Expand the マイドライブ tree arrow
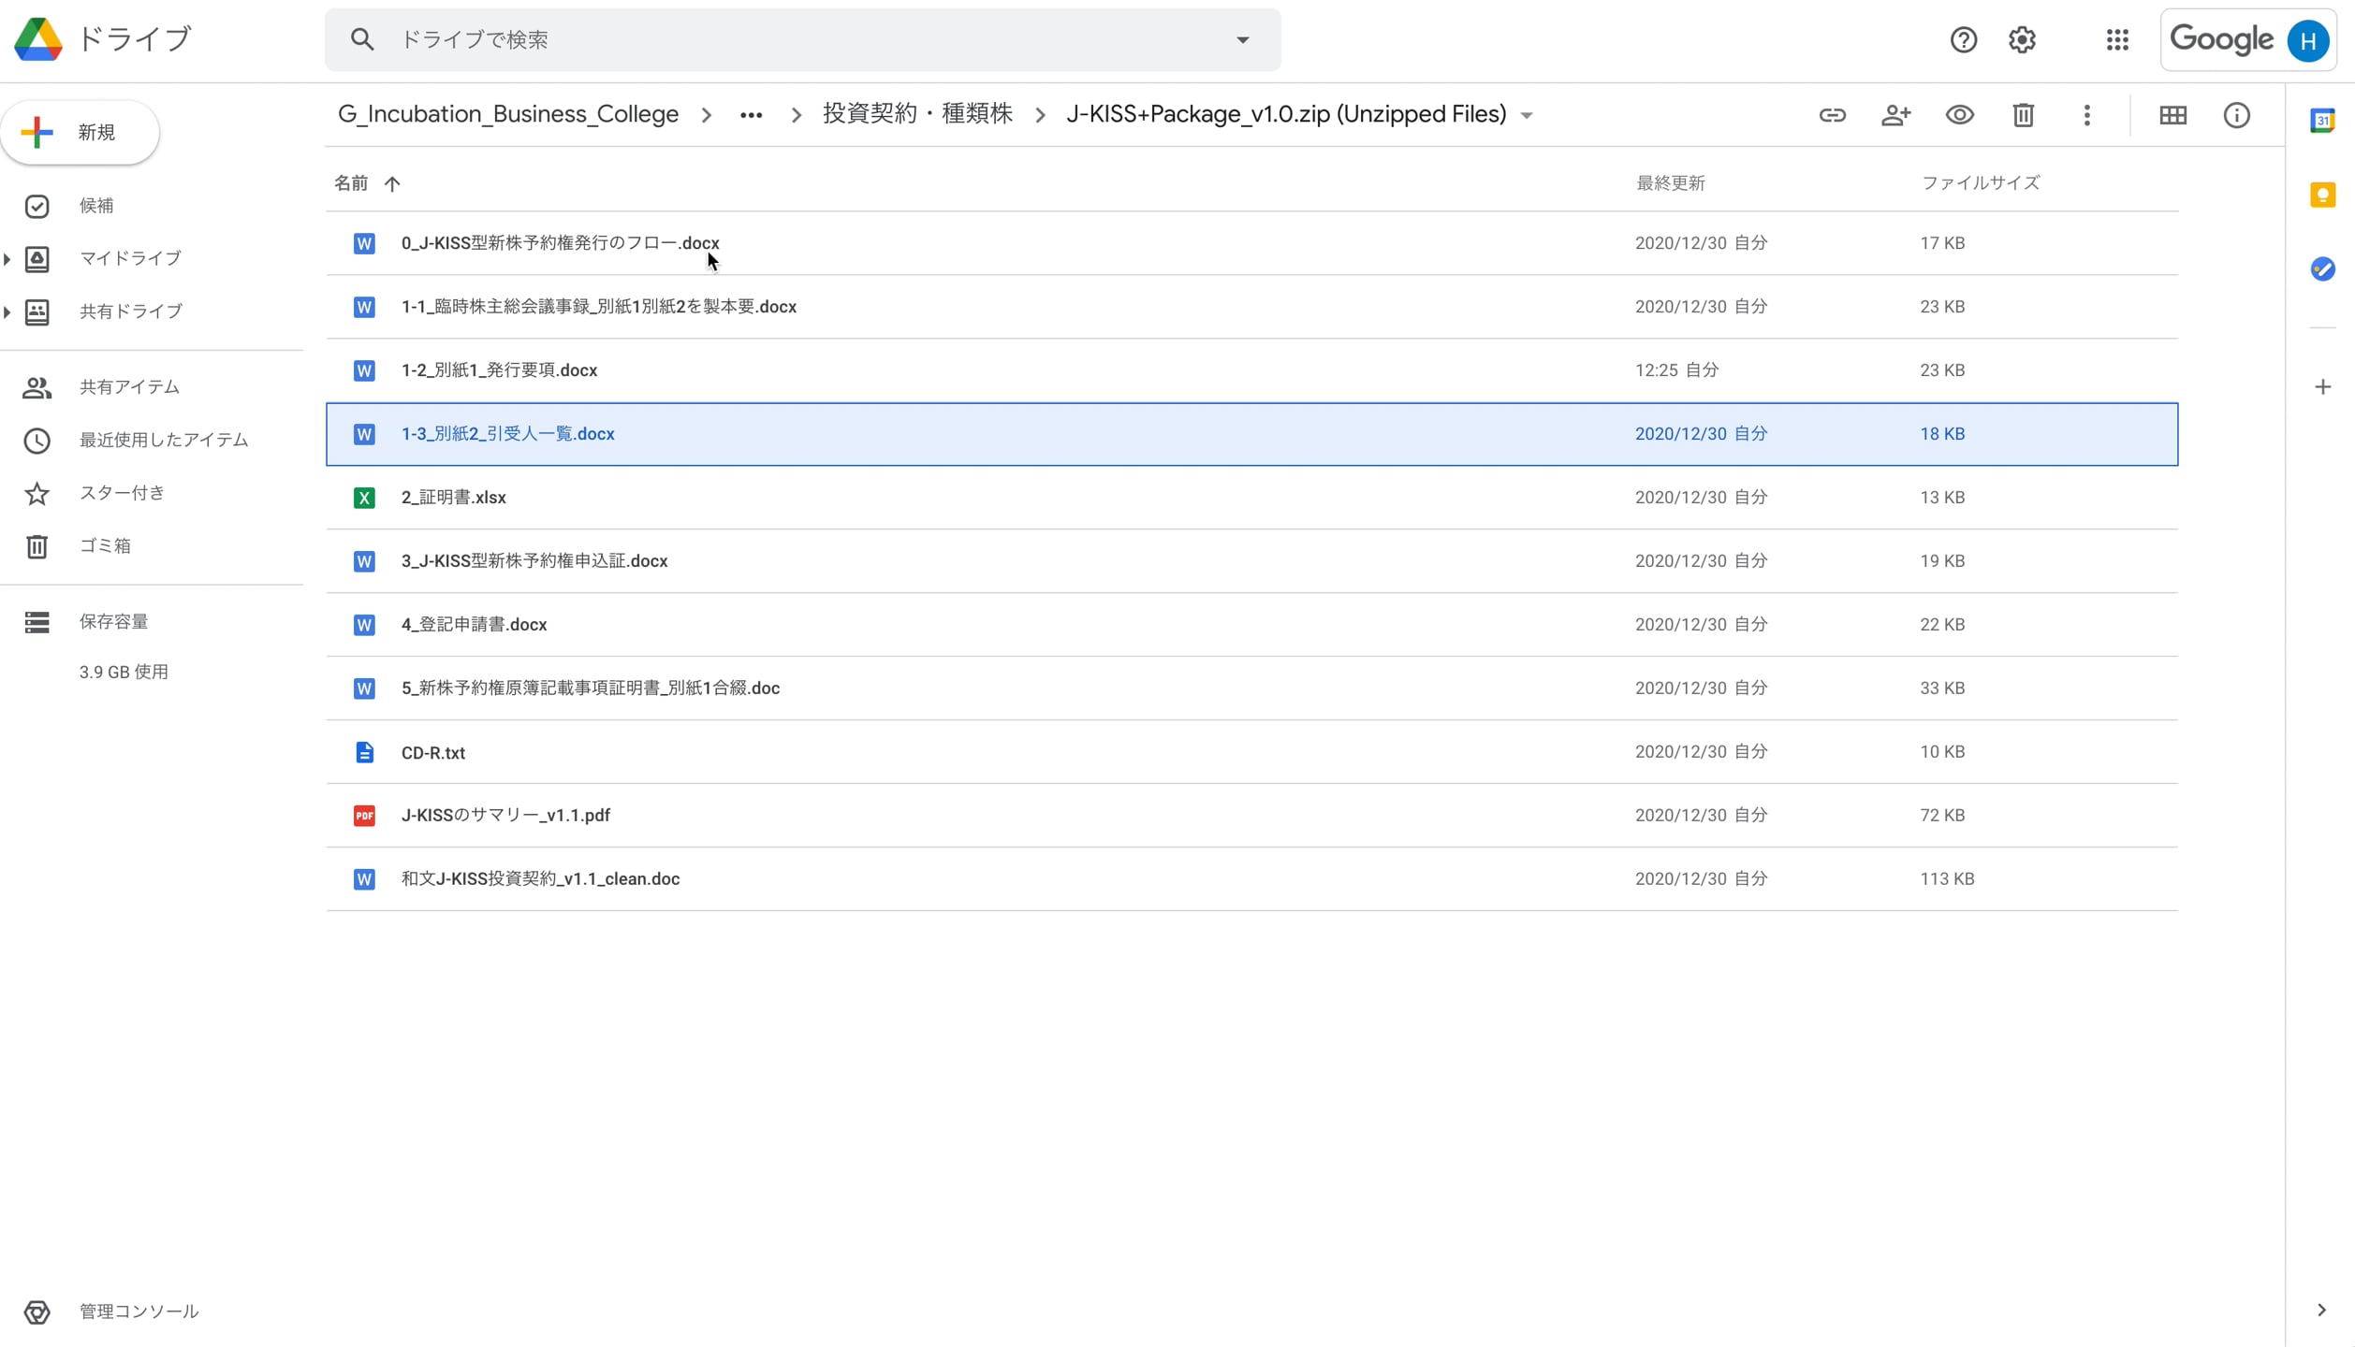Viewport: 2355px width, 1347px height. click(7, 258)
